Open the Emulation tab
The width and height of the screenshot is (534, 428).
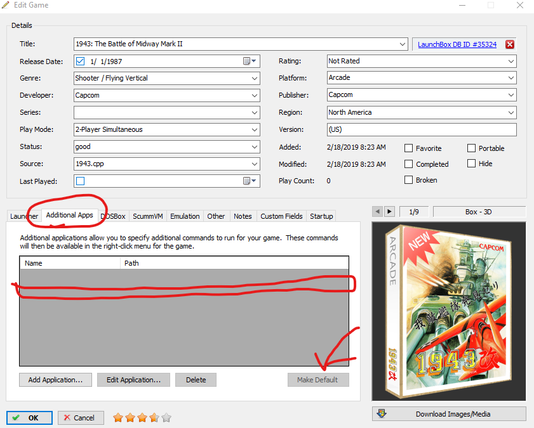pyautogui.click(x=185, y=216)
